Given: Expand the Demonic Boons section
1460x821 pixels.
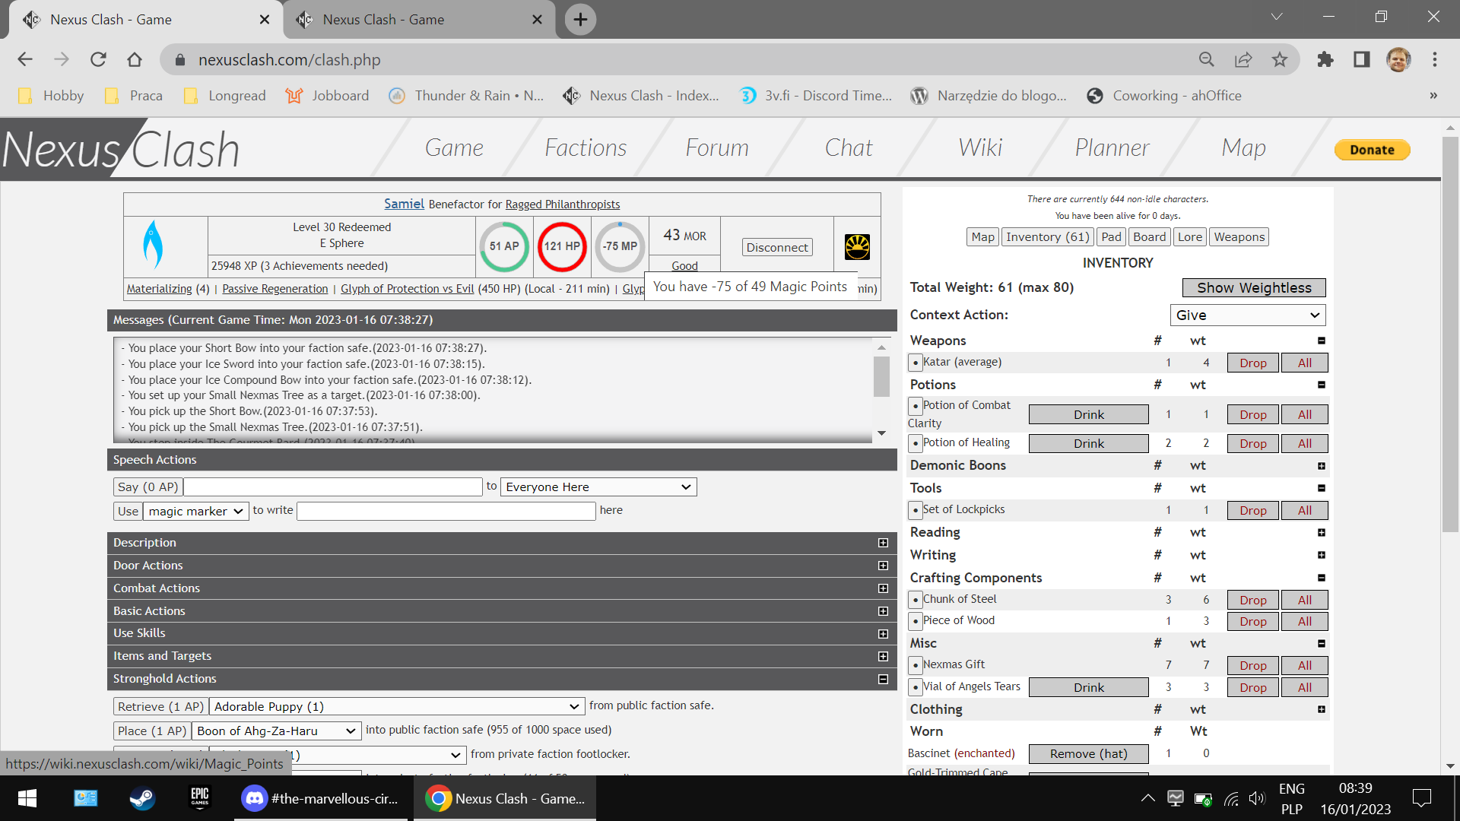Looking at the screenshot, I should pyautogui.click(x=1322, y=466).
